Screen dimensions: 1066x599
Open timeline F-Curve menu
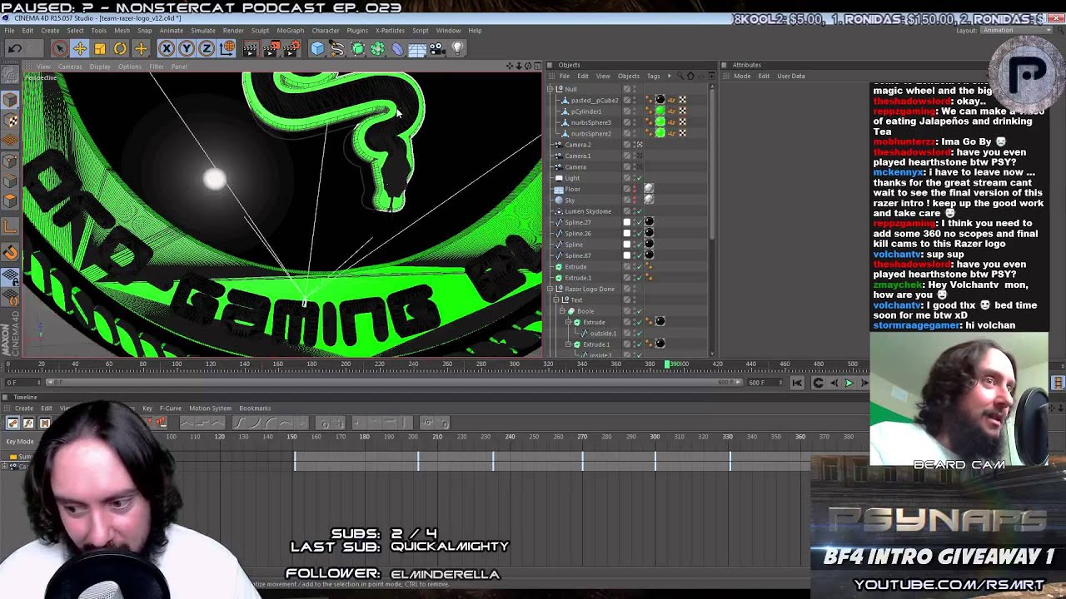pyautogui.click(x=171, y=408)
